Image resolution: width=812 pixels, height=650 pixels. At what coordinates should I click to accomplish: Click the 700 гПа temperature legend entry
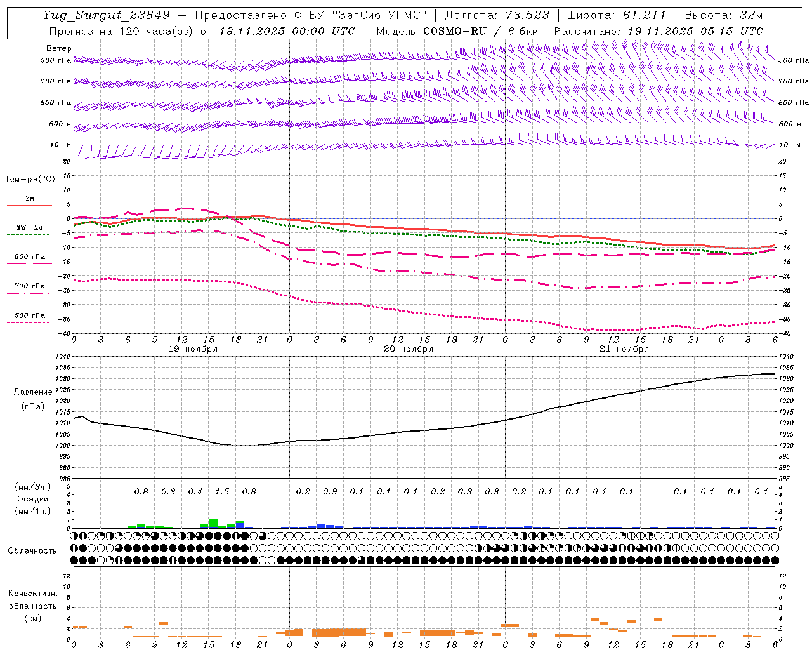29,286
